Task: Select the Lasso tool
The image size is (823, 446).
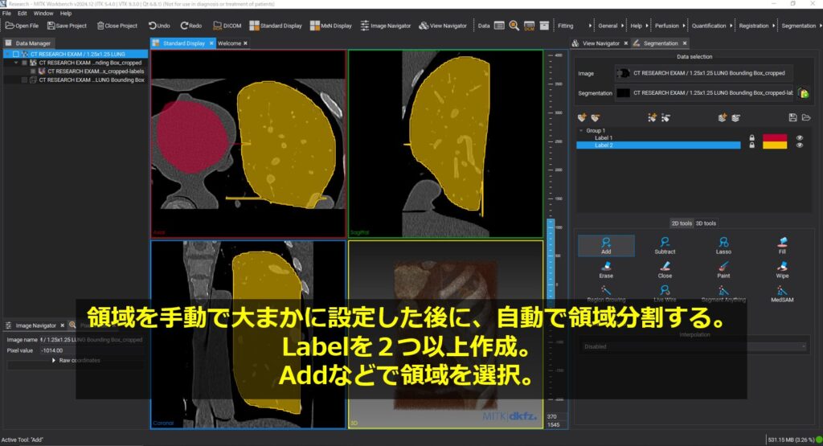Action: tap(723, 246)
